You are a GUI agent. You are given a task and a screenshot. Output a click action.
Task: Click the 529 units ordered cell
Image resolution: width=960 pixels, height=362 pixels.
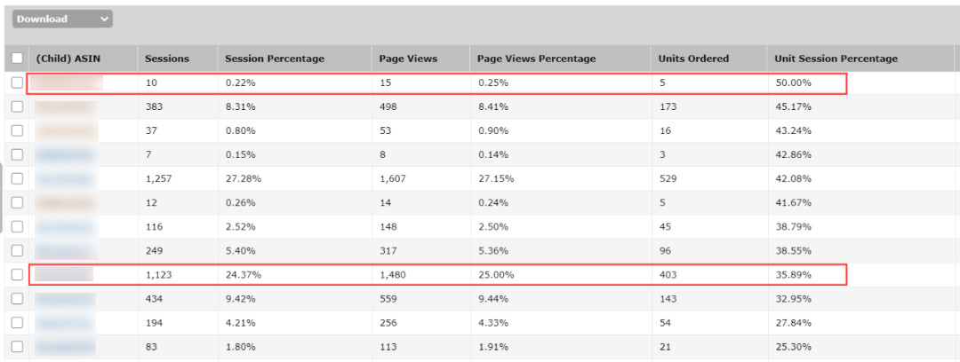click(x=668, y=178)
